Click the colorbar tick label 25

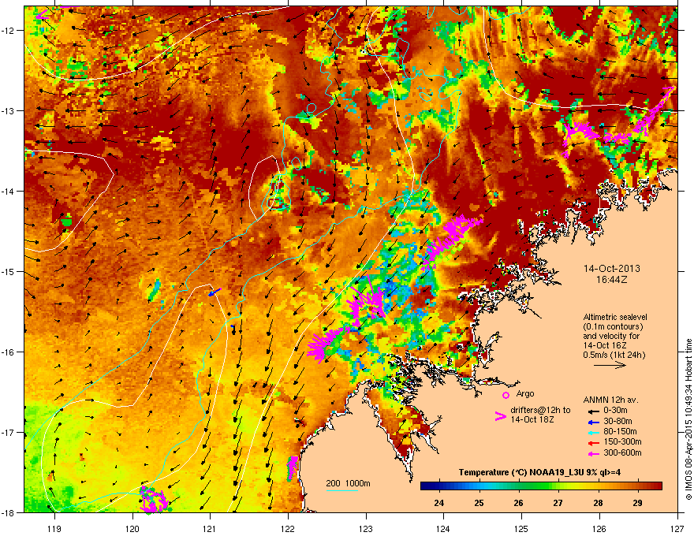[479, 503]
